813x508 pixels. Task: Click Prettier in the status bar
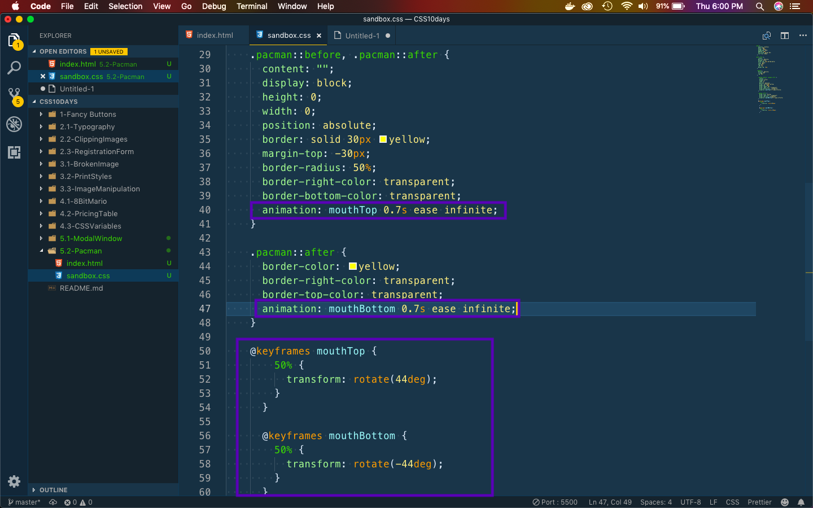pos(759,502)
